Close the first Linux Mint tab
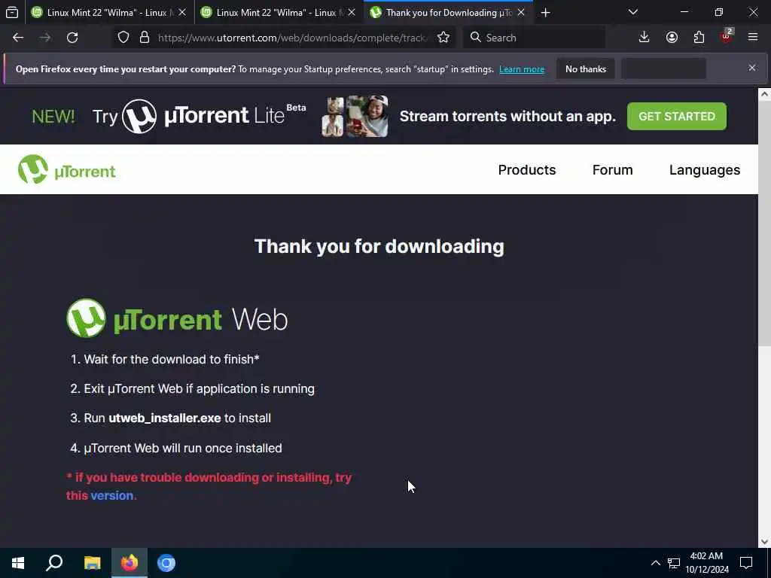This screenshot has height=578, width=771. pos(182,13)
